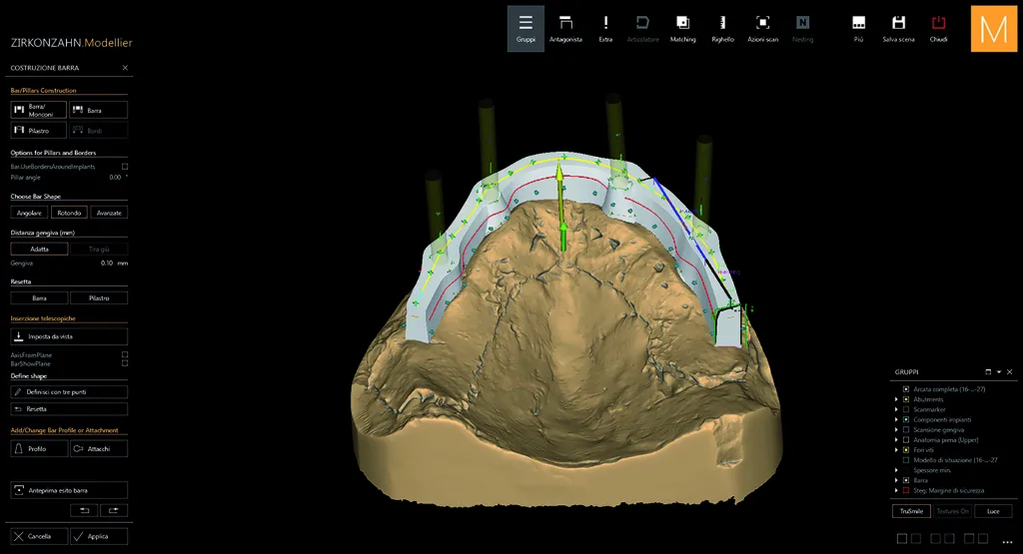Click Anteprima esito barra button

coord(69,490)
